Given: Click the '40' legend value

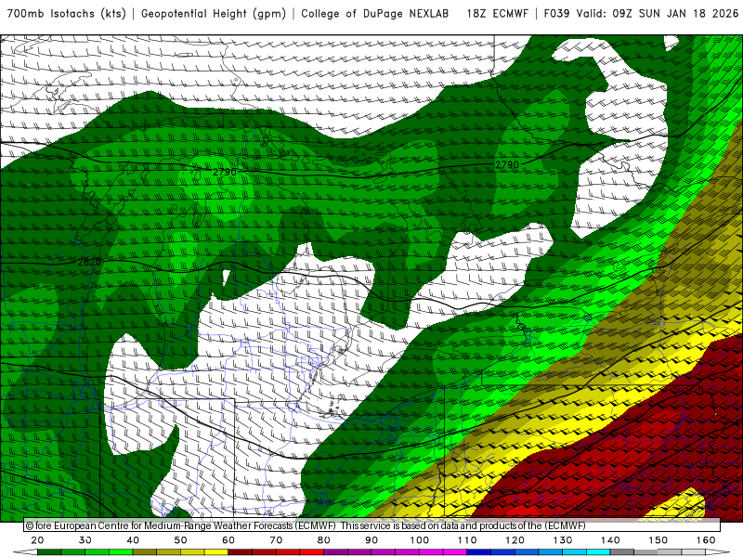Looking at the screenshot, I should (x=133, y=540).
